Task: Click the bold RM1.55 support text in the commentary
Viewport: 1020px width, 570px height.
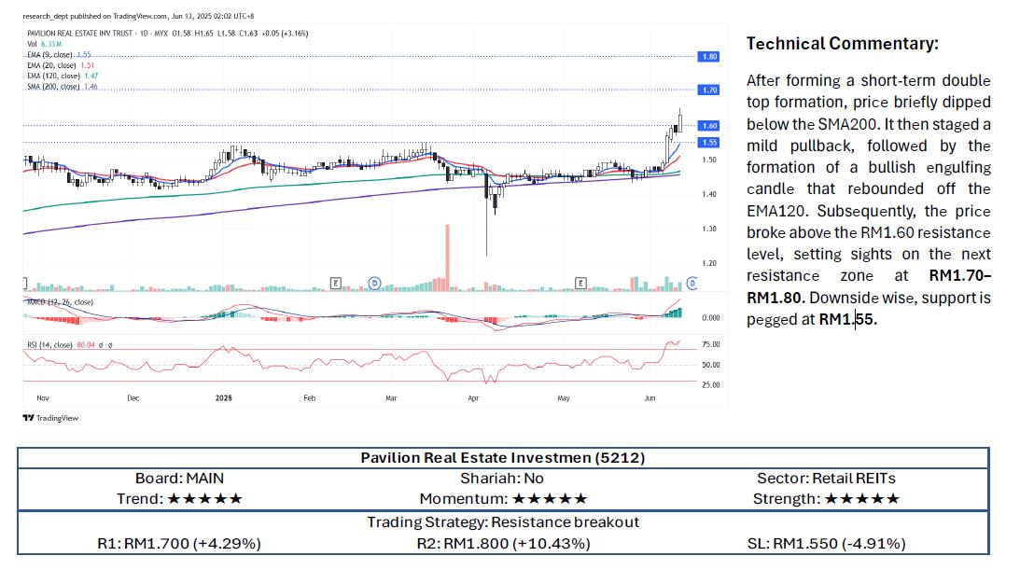Action: pyautogui.click(x=847, y=319)
